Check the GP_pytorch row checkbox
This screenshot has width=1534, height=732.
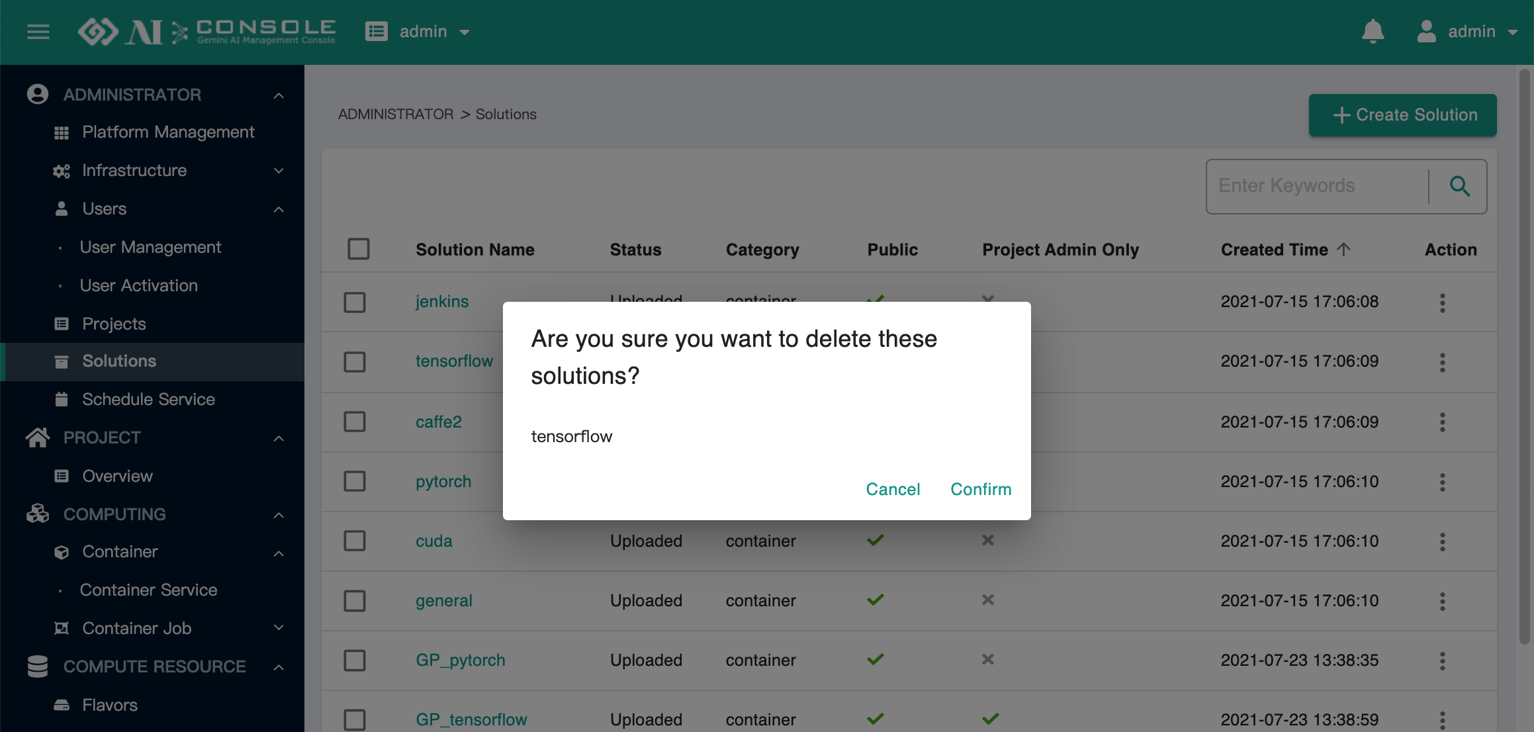pyautogui.click(x=355, y=661)
